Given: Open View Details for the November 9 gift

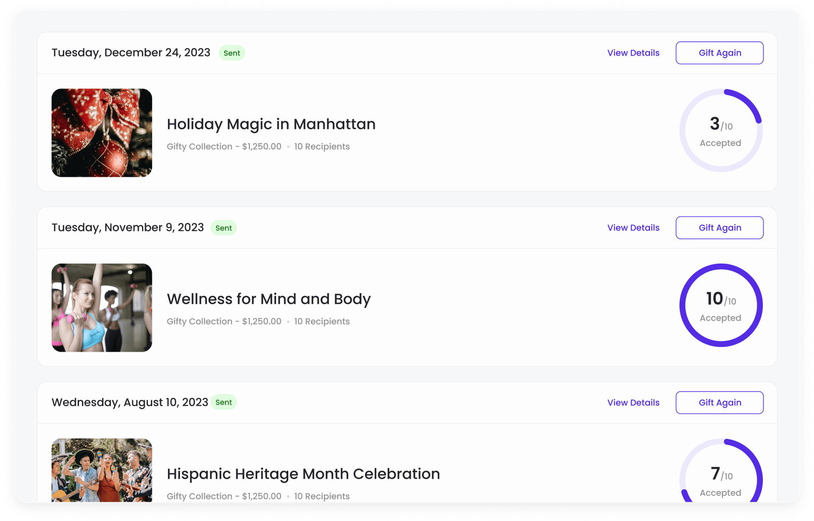Looking at the screenshot, I should (x=633, y=228).
